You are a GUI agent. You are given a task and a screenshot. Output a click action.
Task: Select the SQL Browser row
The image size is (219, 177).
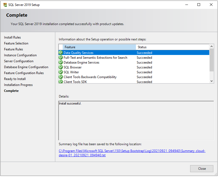(x=134, y=67)
